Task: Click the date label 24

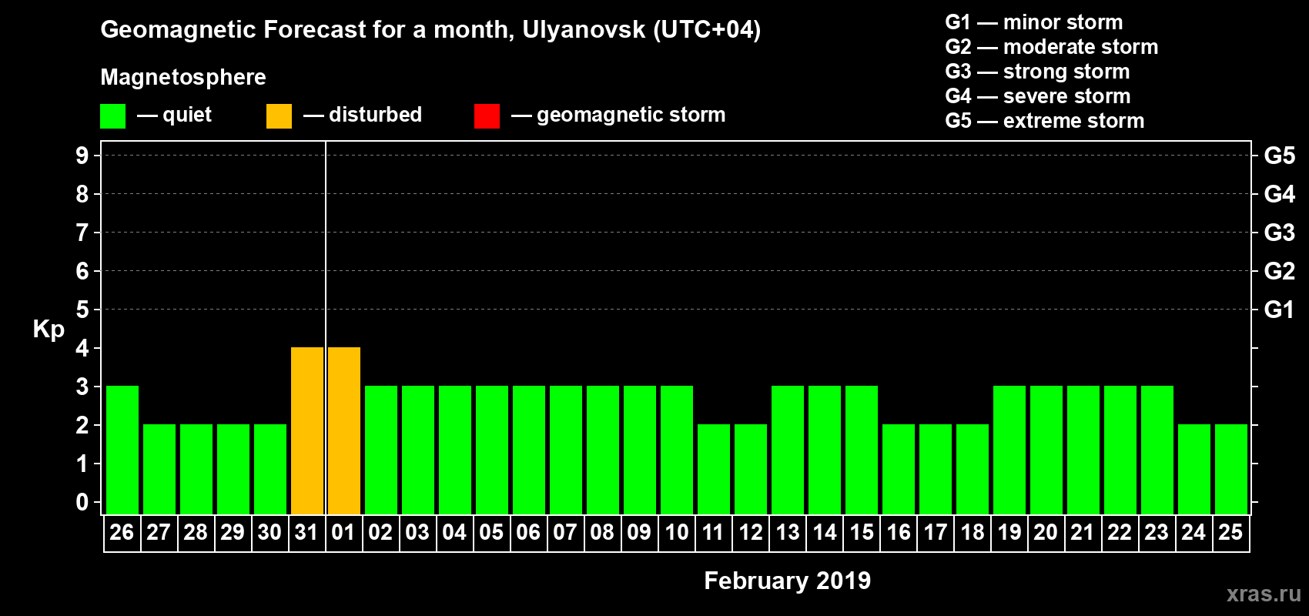Action: click(1193, 532)
